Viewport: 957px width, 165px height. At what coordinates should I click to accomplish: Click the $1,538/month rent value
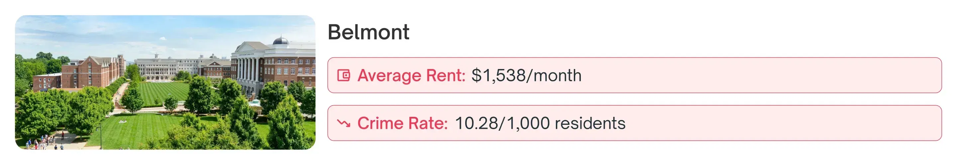[x=526, y=76]
